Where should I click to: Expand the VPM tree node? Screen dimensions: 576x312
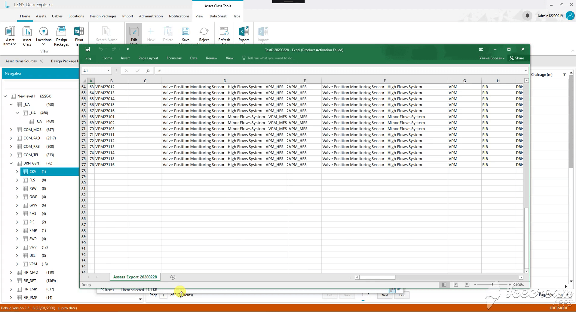(x=17, y=264)
